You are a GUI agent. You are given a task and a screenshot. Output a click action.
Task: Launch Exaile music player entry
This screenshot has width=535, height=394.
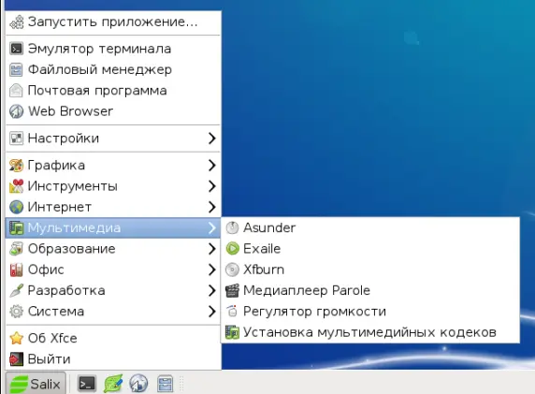pos(370,249)
